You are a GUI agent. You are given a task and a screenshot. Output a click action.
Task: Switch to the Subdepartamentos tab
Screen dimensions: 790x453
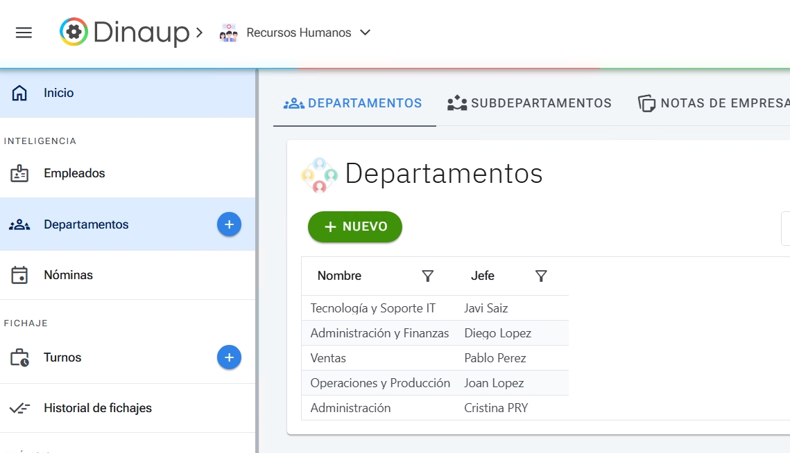[x=530, y=103]
